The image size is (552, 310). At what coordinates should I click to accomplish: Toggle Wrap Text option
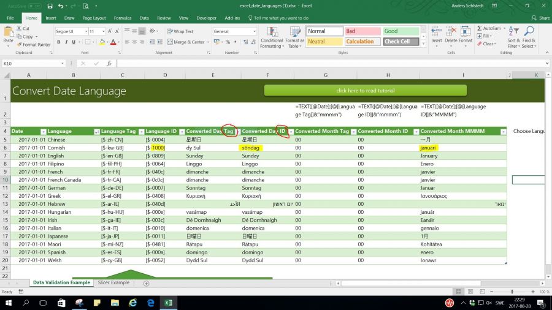[x=180, y=31]
